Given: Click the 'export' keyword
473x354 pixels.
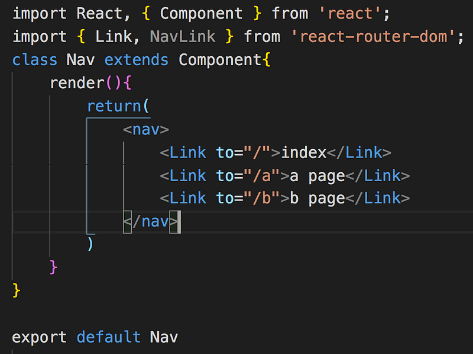Looking at the screenshot, I should point(39,337).
